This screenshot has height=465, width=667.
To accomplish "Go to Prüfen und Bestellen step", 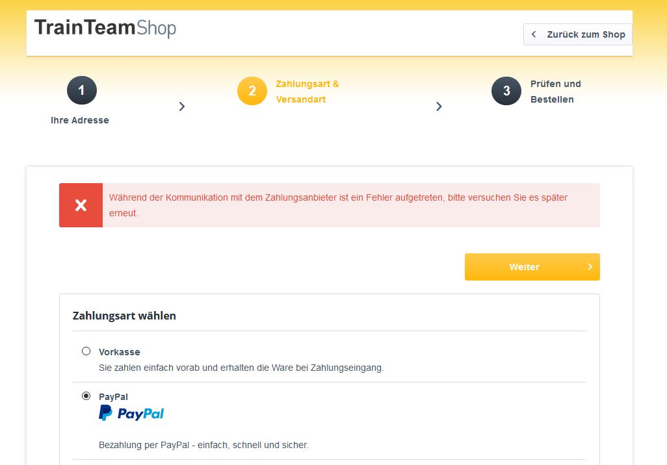I will [556, 92].
